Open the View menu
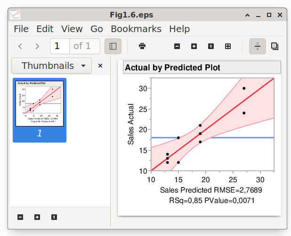This screenshot has height=236, width=291. tap(72, 29)
